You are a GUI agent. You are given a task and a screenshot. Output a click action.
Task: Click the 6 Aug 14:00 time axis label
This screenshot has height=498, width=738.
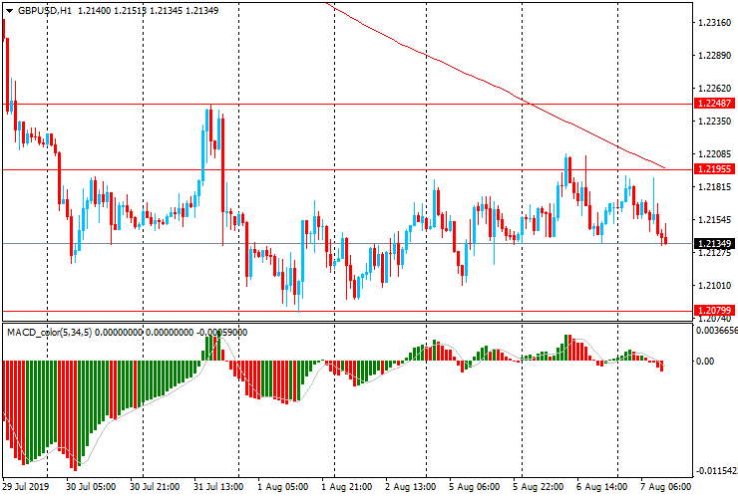point(602,487)
